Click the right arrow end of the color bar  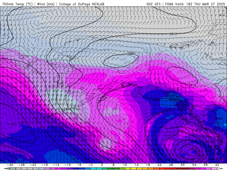pyautogui.click(x=220, y=169)
